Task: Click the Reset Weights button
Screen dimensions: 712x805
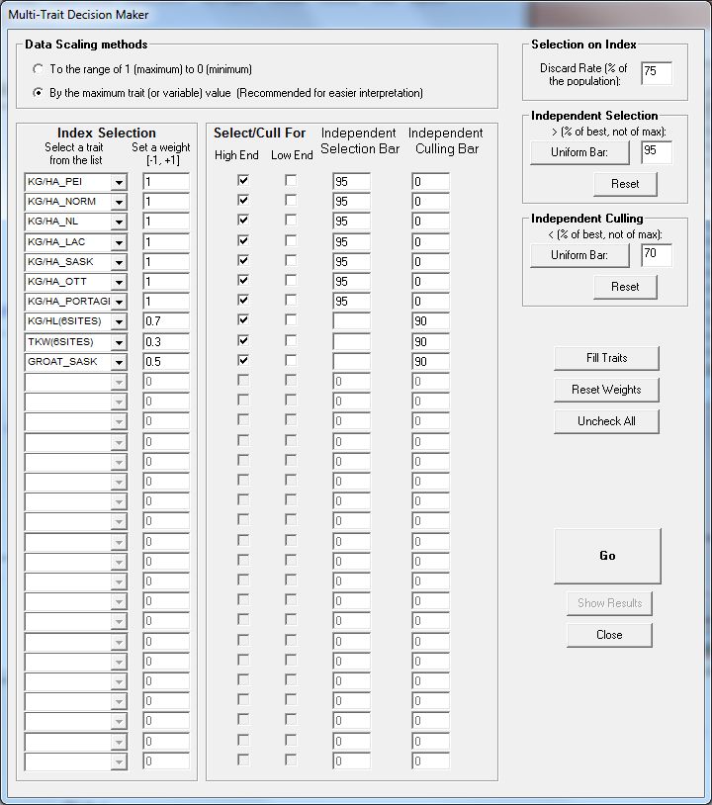Action: [x=606, y=390]
